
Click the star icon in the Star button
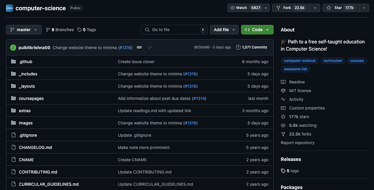pos(329,8)
